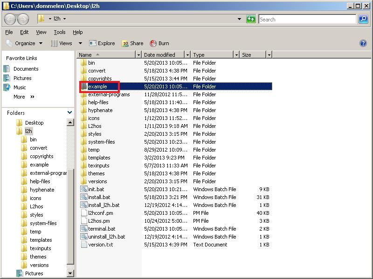373x279 pixels.
Task: Click the Search magnifier button
Action: (363, 19)
